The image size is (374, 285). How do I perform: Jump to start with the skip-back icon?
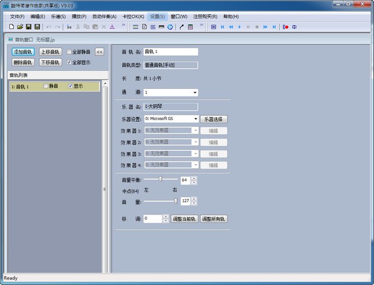[x=223, y=27]
